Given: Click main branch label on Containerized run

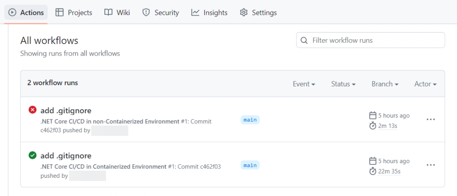Looking at the screenshot, I should click(250, 165).
